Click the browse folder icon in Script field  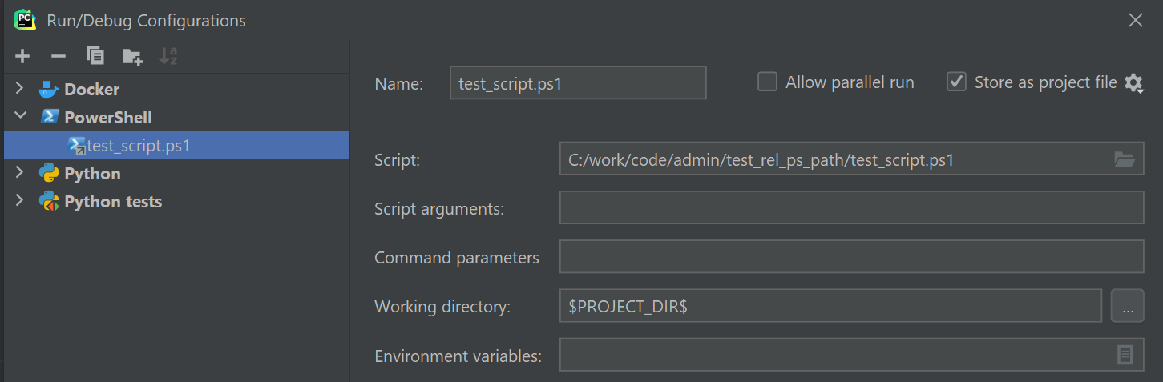click(x=1125, y=160)
